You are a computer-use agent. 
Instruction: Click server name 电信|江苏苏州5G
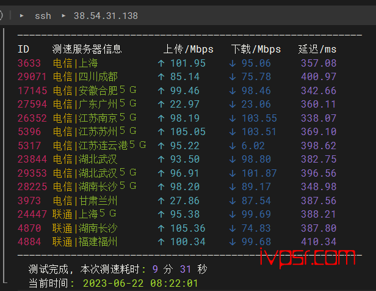[x=95, y=131]
